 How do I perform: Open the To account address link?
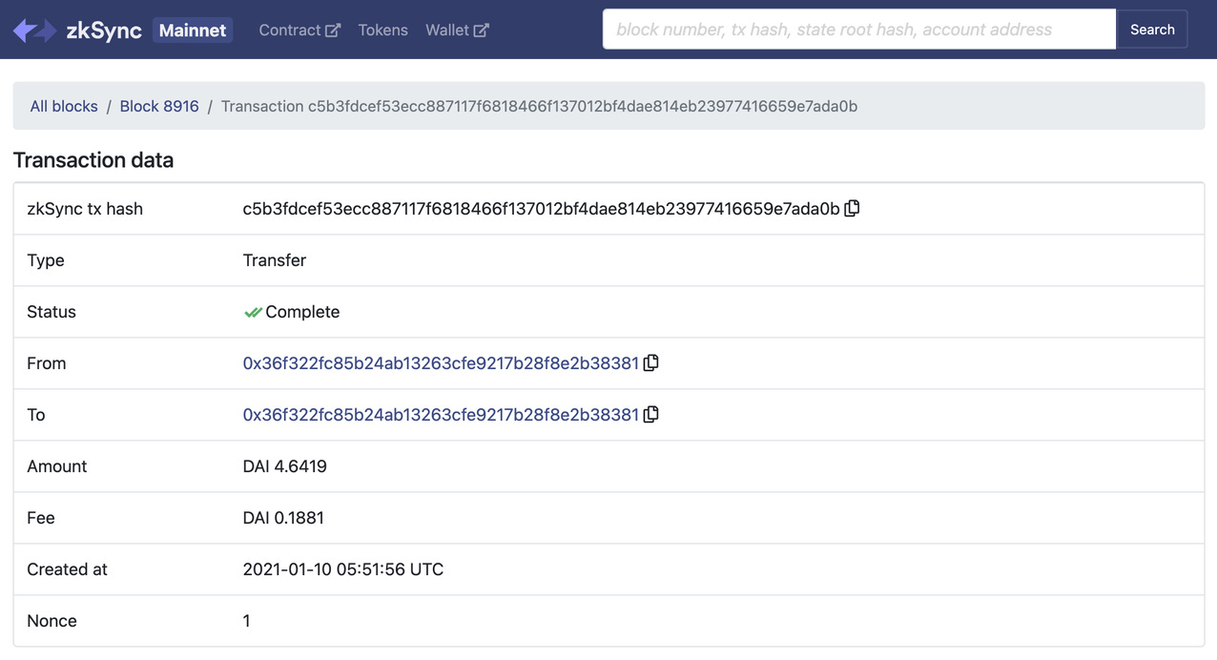coord(441,414)
